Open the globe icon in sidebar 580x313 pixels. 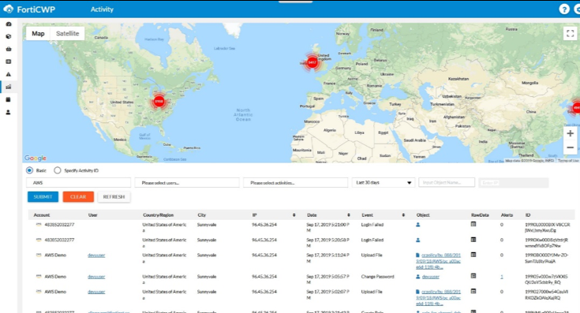(9, 36)
